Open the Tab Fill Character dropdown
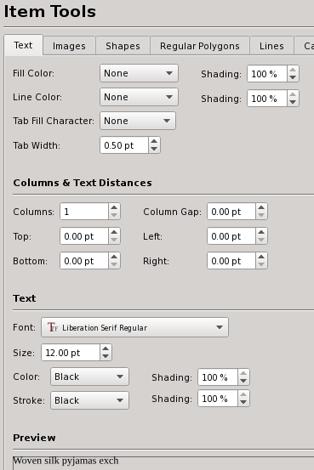The image size is (314, 470). 138,121
